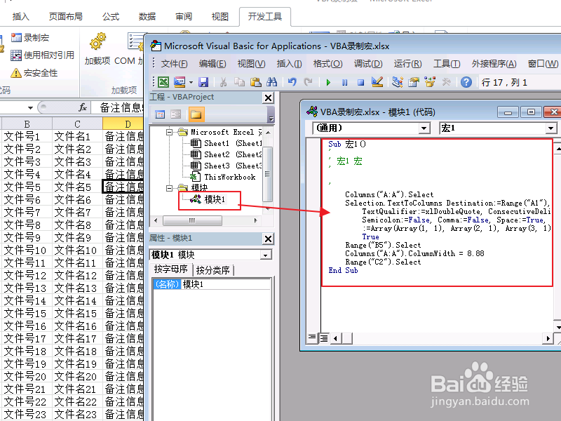The image size is (561, 421).
Task: Click the Paste clipboard icon in VBA toolbar
Action: (x=256, y=82)
